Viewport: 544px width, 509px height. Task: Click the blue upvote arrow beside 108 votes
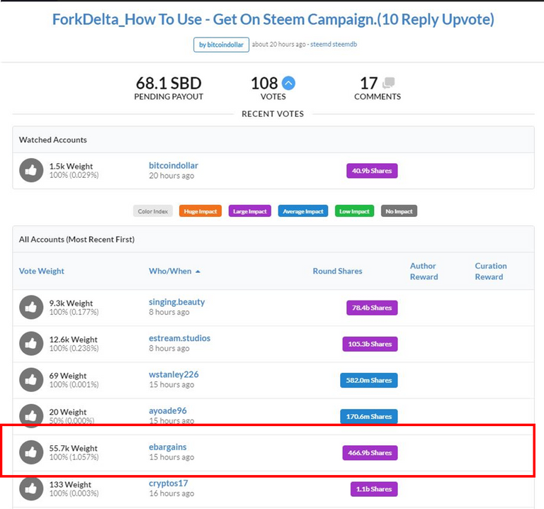pyautogui.click(x=288, y=84)
